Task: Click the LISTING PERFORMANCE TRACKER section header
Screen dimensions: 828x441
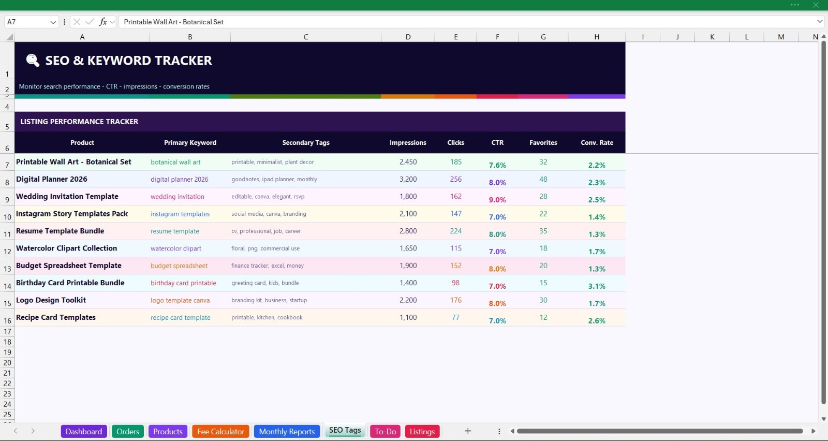Action: coord(320,122)
